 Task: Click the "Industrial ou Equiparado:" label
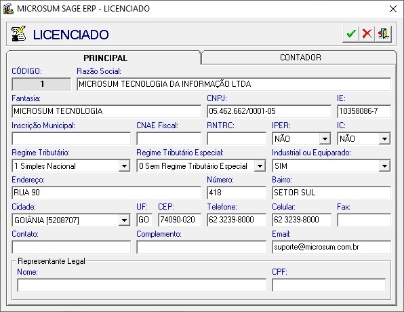point(311,153)
